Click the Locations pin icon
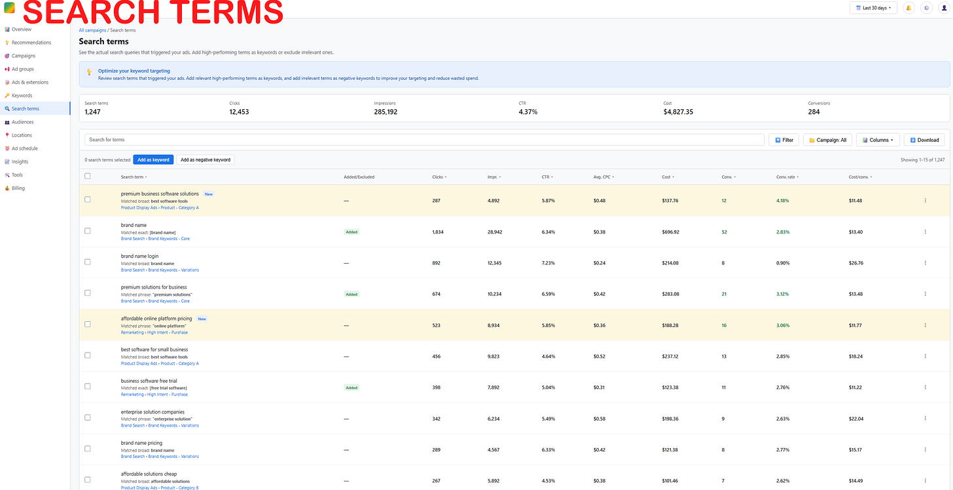Viewport: 953px width, 490px height. 7,135
